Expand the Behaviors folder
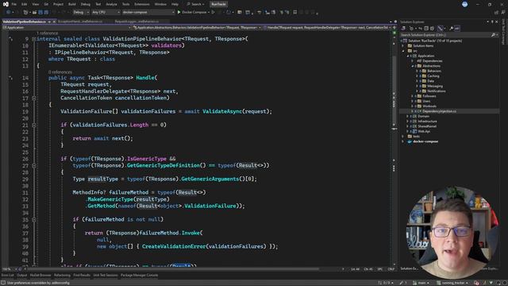The width and height of the screenshot is (508, 286). pos(417,71)
